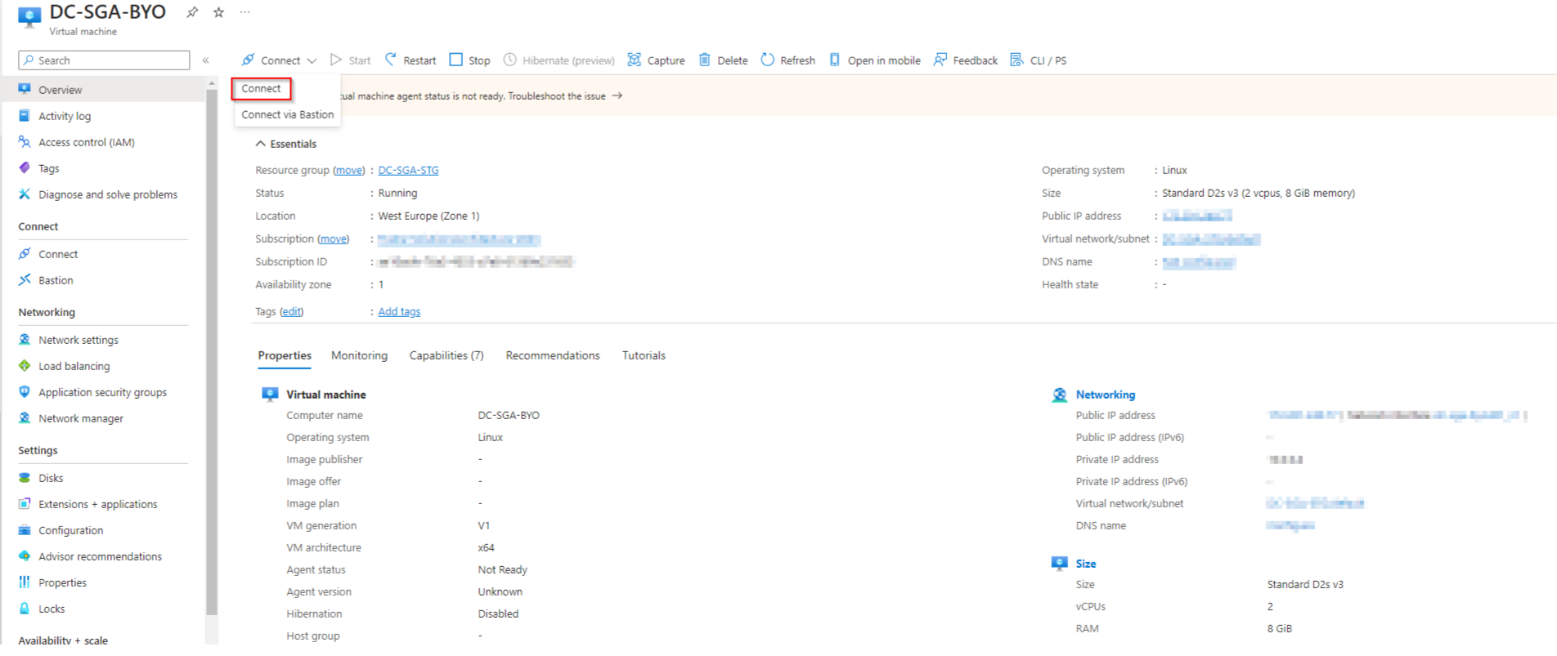Viewport: 1557px width, 656px height.
Task: Open the more options ellipsis menu
Action: (245, 12)
